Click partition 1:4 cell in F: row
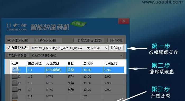Screen dimensions: 185x101 point(30,90)
